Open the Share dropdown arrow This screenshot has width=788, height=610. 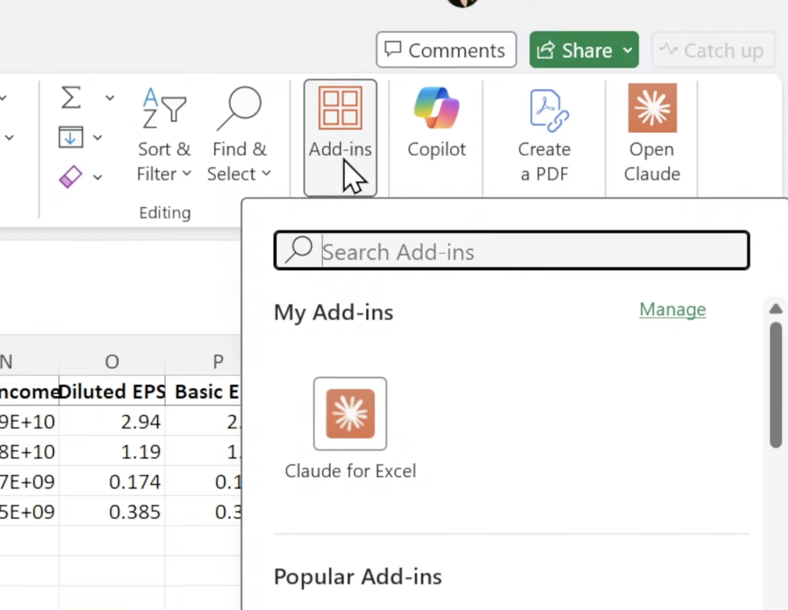pos(628,50)
